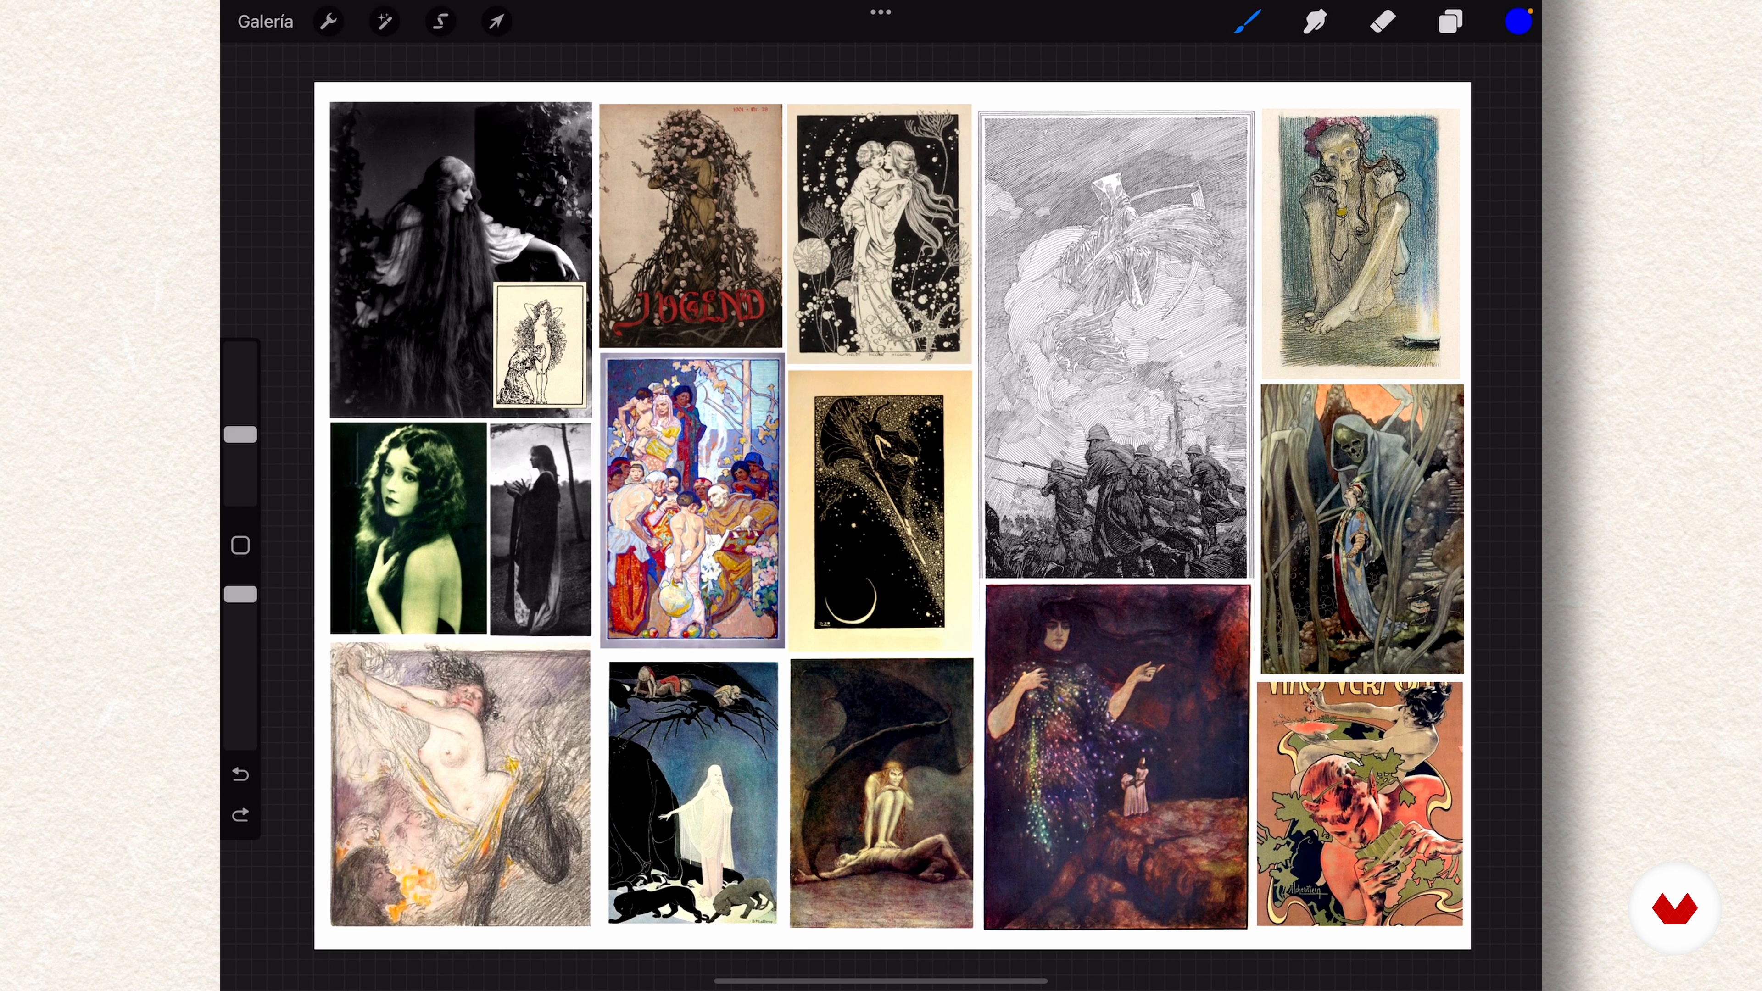Click the bat-winged crouching demon painting
The width and height of the screenshot is (1762, 991).
click(x=881, y=793)
